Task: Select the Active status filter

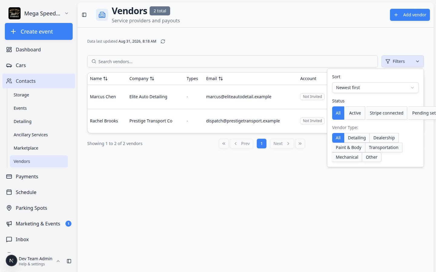Action: 355,113
